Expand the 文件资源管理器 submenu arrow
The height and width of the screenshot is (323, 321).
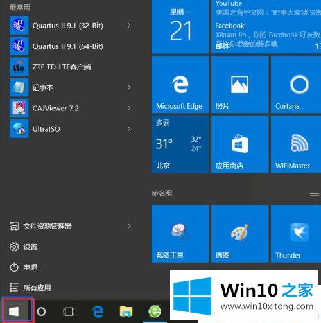point(129,226)
